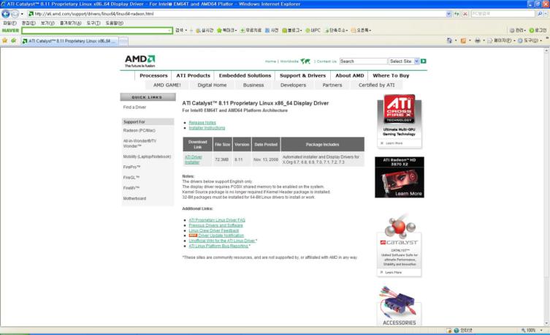Open the 관리 manage dropdown
This screenshot has height=335, width=550.
517,31
